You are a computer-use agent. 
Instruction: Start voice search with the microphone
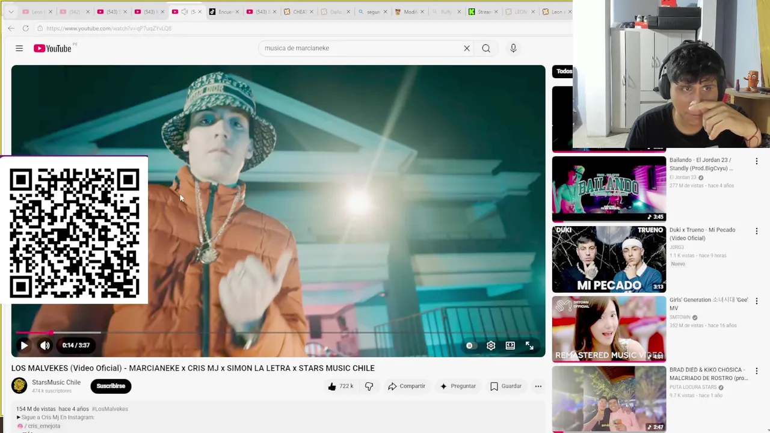click(x=513, y=48)
